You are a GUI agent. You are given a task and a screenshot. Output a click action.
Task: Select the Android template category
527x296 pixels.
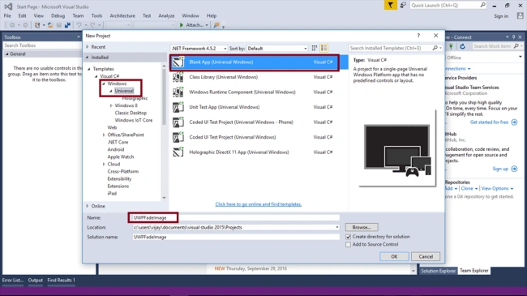pos(116,150)
